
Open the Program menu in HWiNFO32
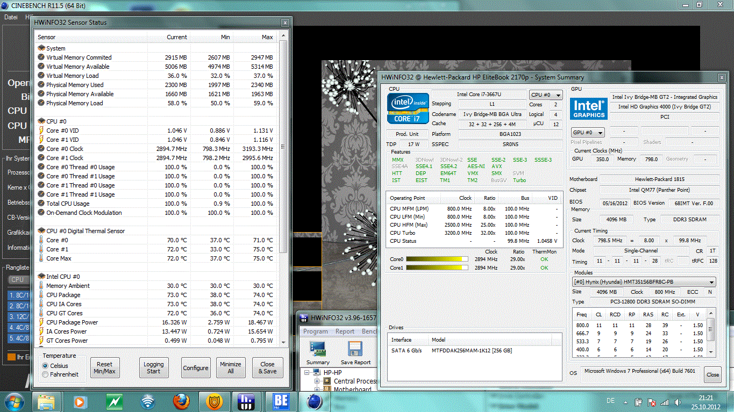click(x=316, y=331)
